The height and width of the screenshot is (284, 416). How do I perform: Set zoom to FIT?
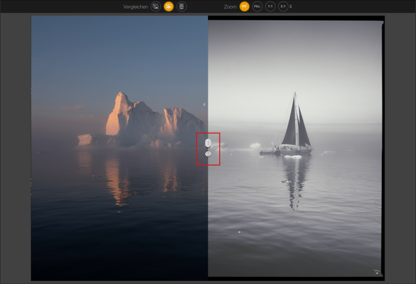(244, 6)
